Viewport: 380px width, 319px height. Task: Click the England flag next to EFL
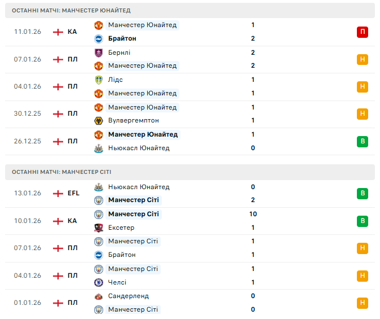tap(58, 193)
